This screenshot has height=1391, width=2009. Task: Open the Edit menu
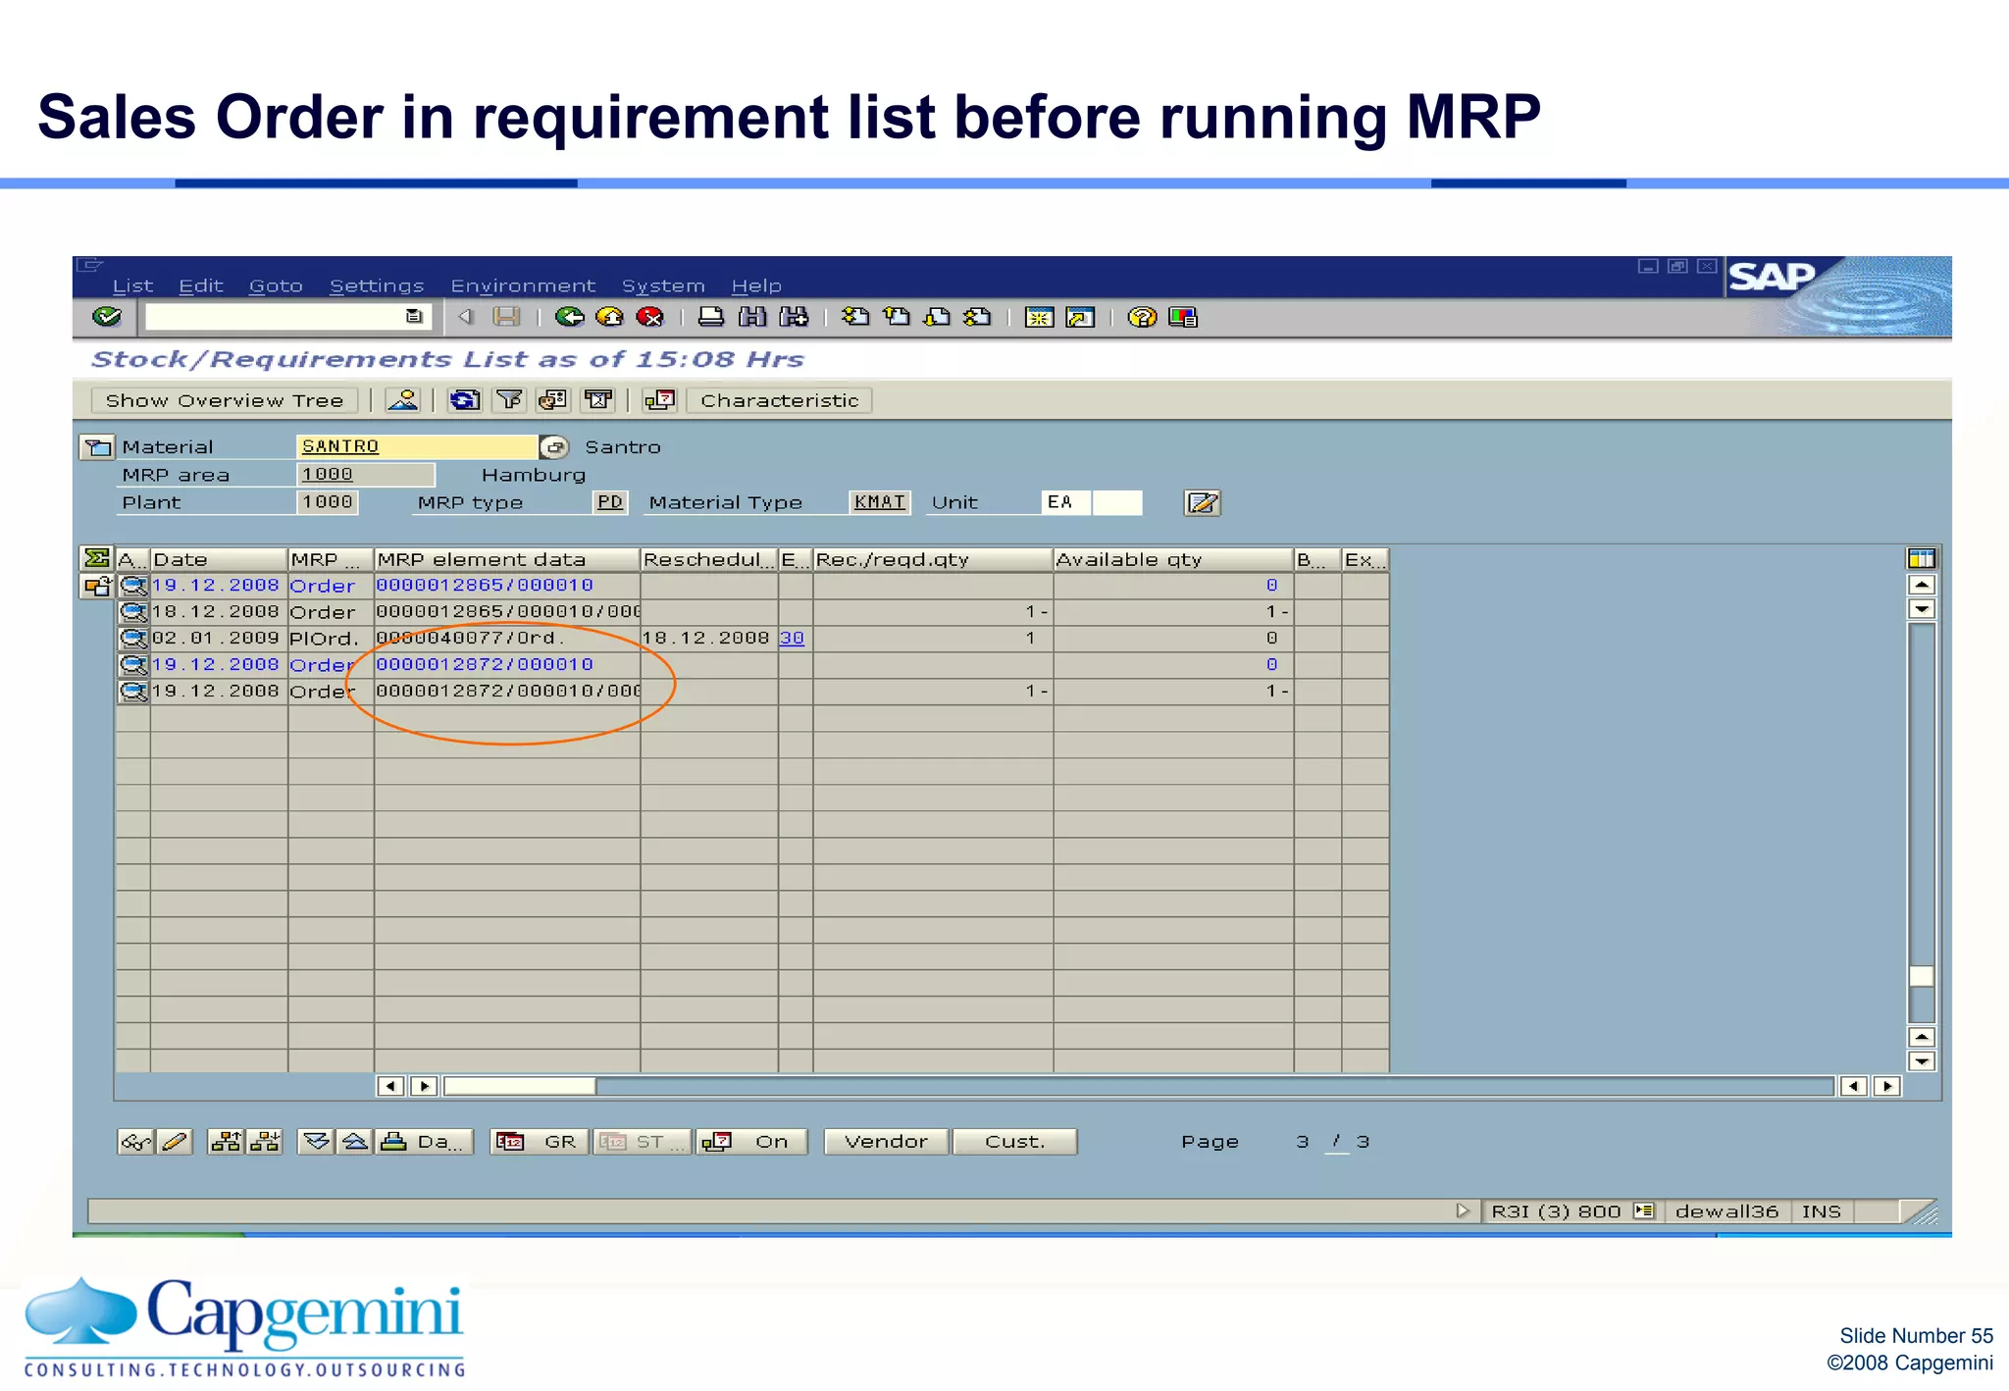(201, 286)
